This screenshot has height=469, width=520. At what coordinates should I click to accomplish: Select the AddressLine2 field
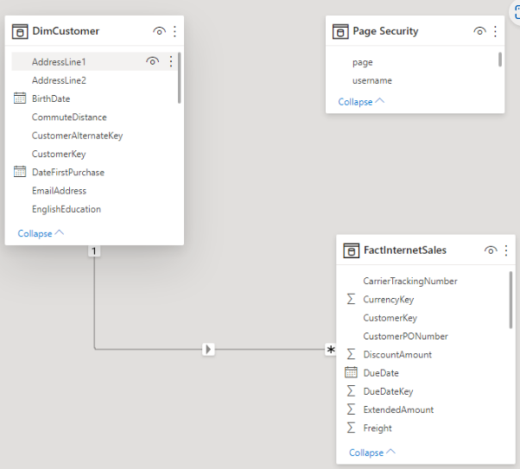click(x=59, y=80)
